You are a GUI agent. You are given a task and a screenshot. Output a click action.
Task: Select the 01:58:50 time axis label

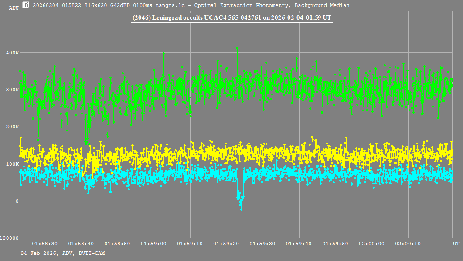(118, 244)
